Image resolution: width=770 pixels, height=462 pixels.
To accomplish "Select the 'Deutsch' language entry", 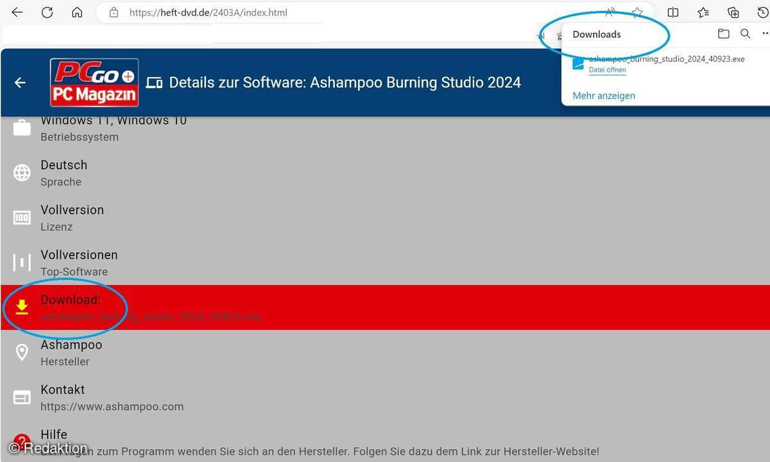I will [x=64, y=165].
